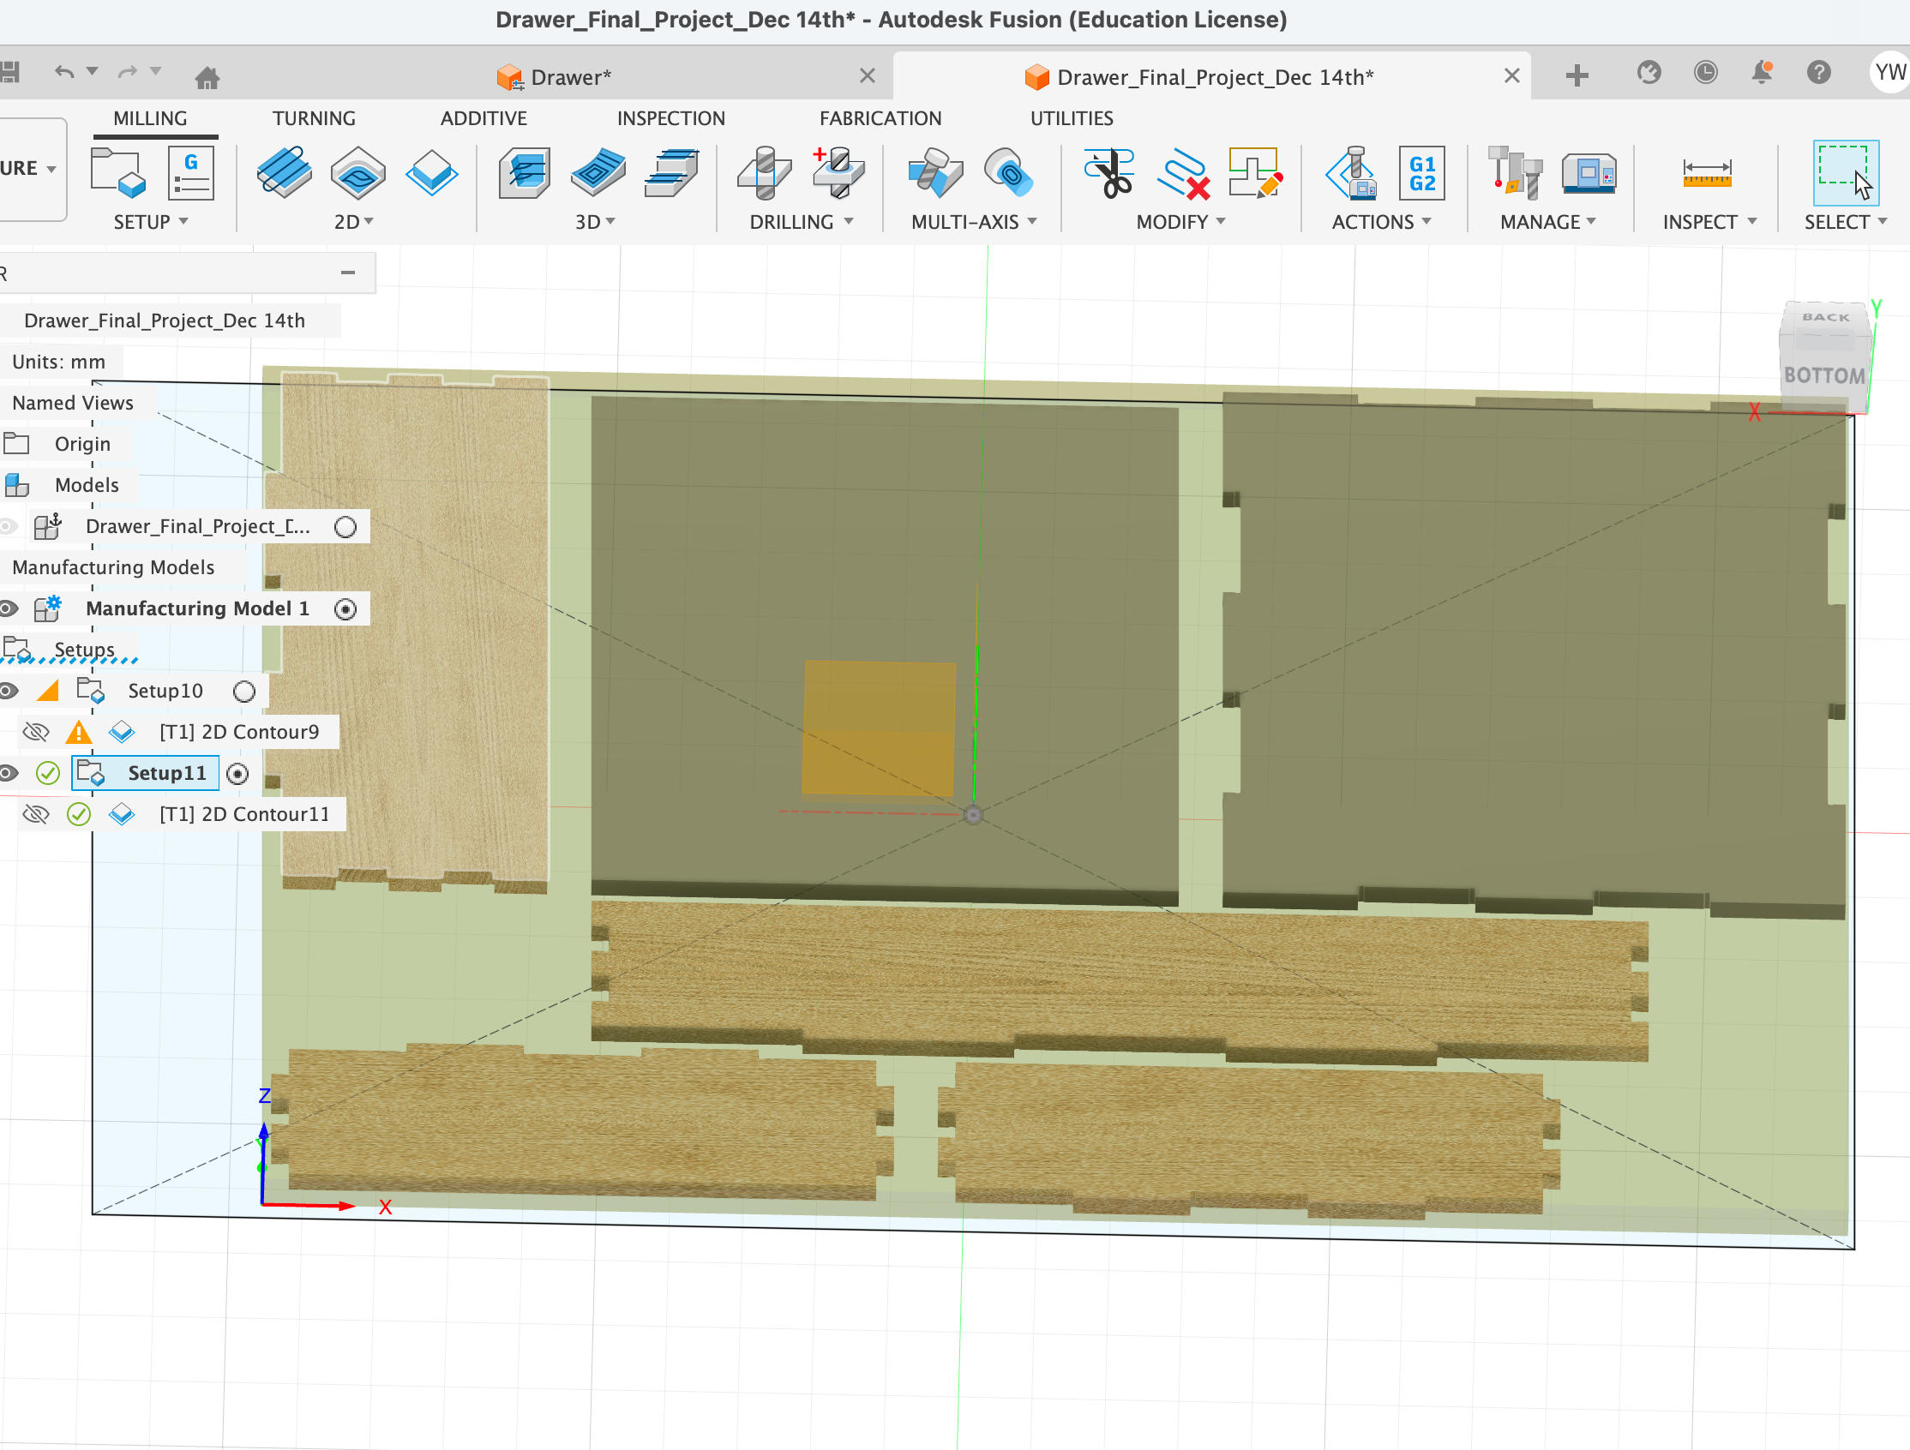The width and height of the screenshot is (1910, 1450).
Task: Click the Measure ruler icon
Action: coord(1706,172)
